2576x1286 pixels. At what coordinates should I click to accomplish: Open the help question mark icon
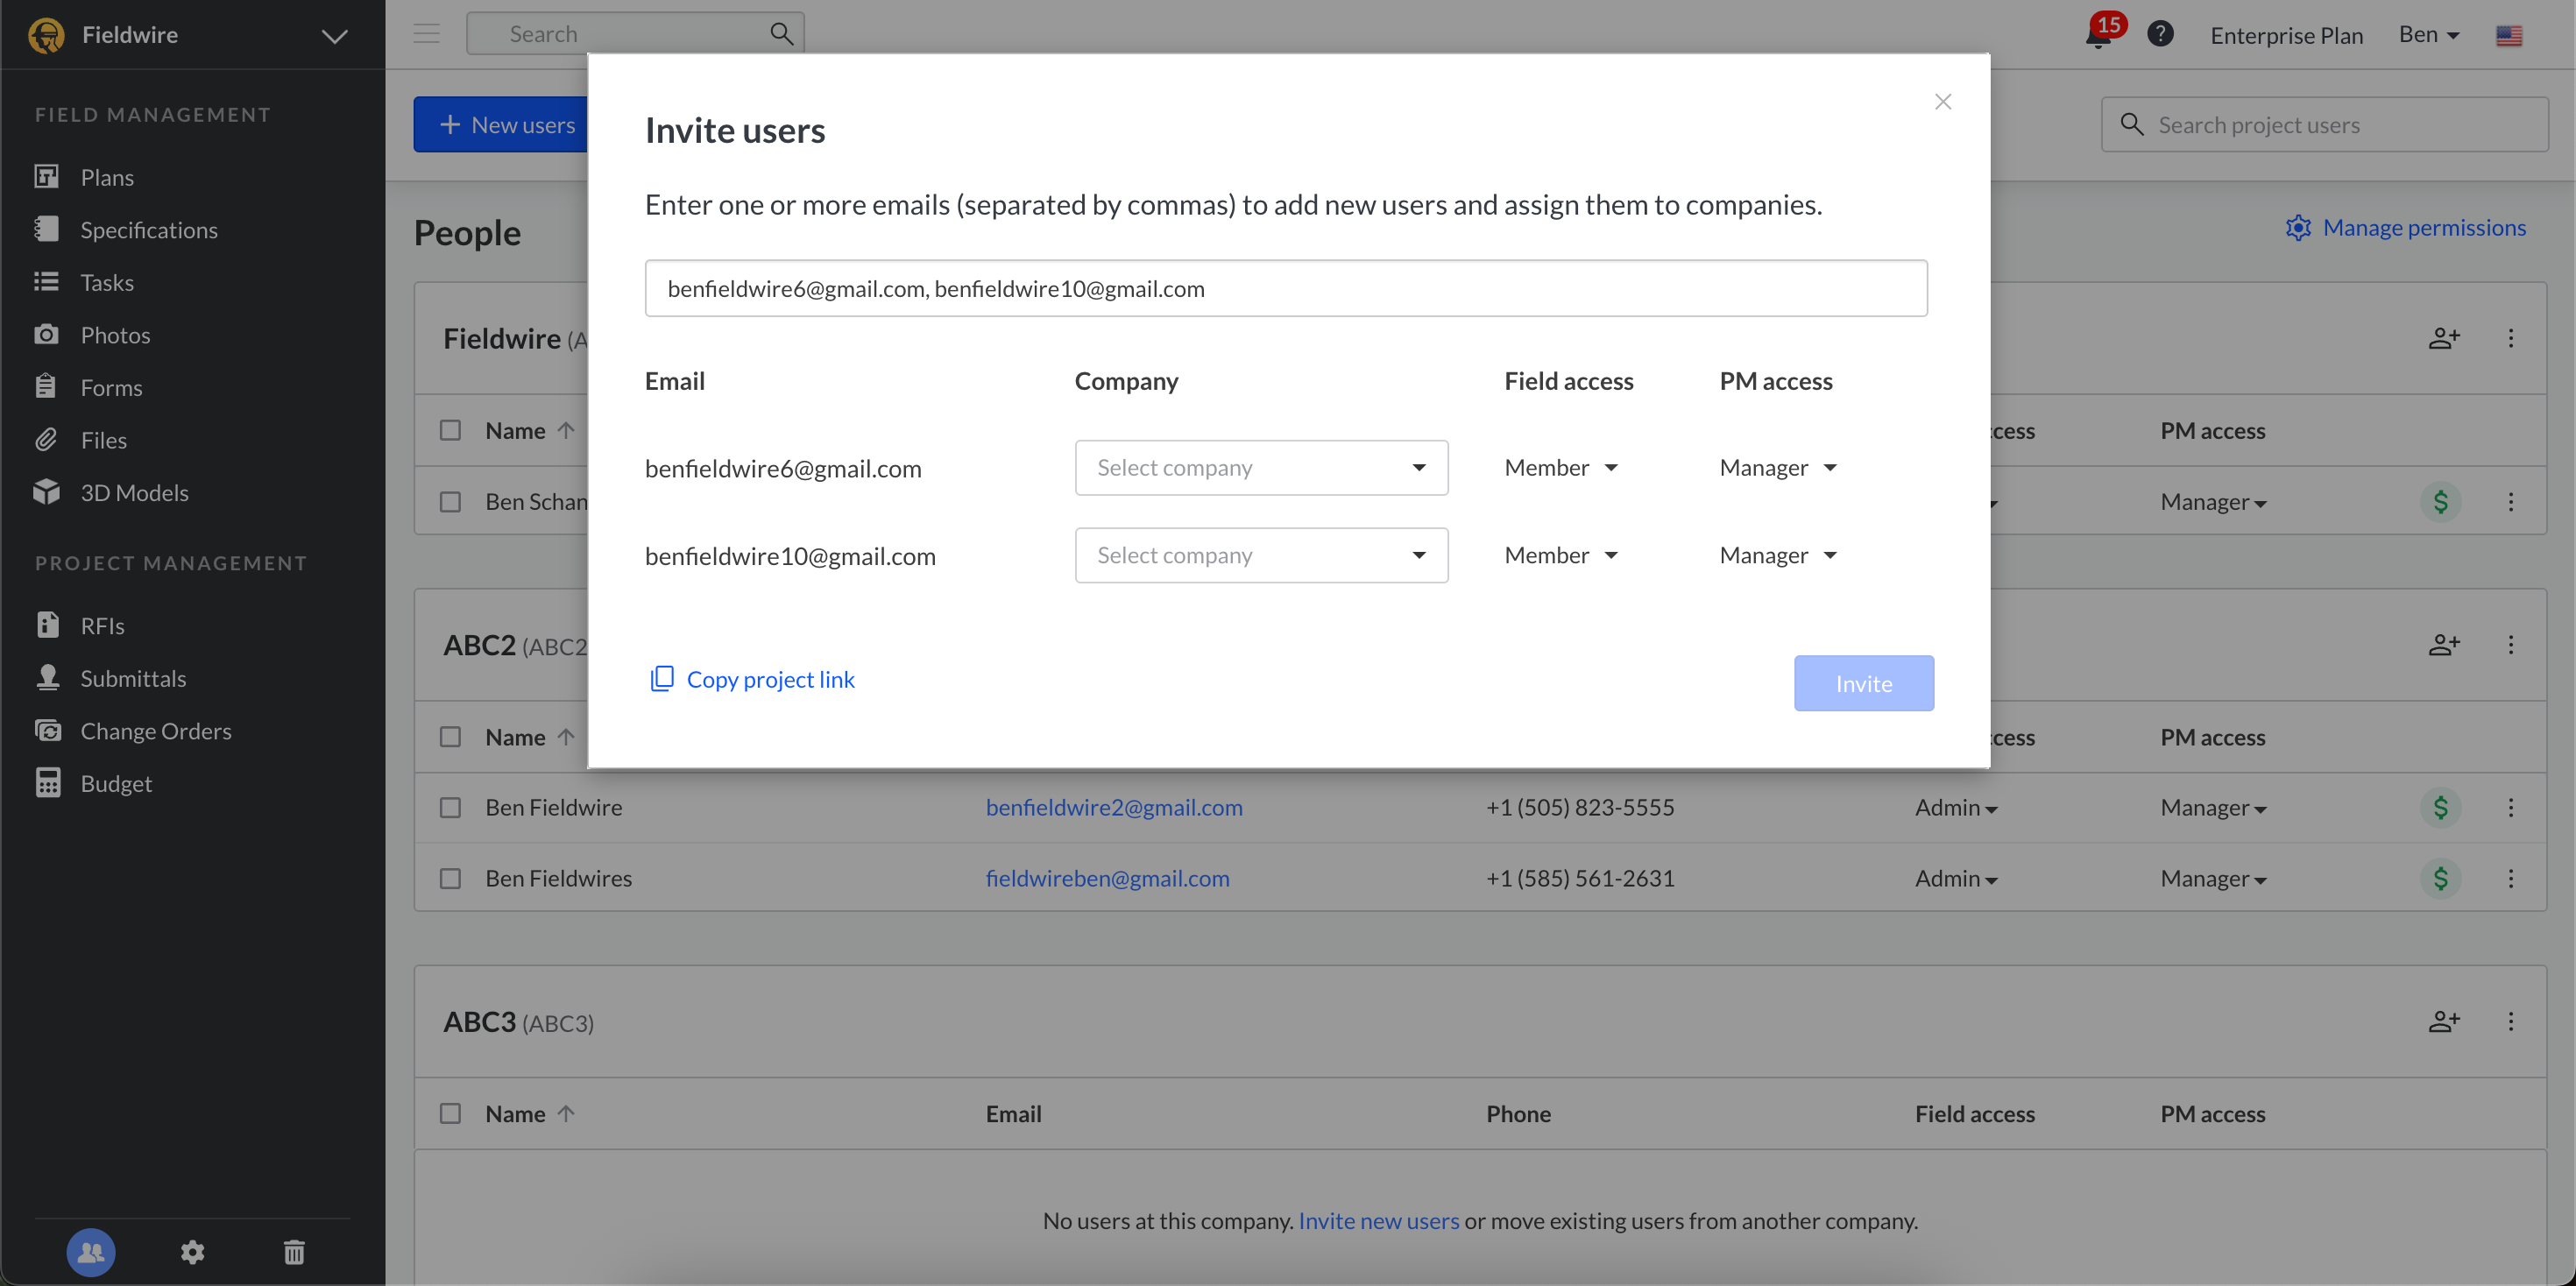2160,34
